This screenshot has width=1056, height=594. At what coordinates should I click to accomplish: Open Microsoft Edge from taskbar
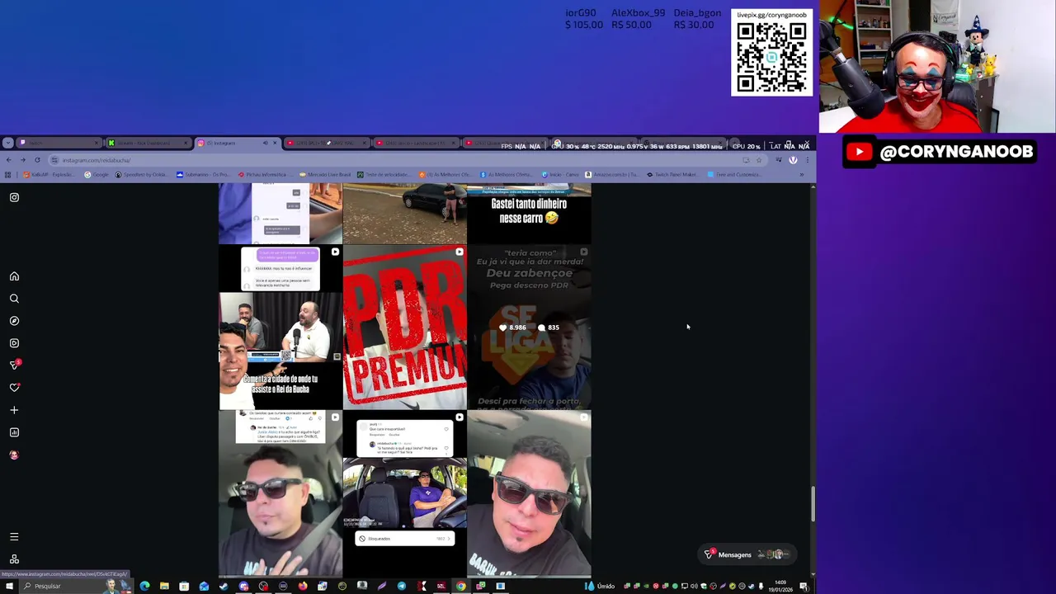144,586
